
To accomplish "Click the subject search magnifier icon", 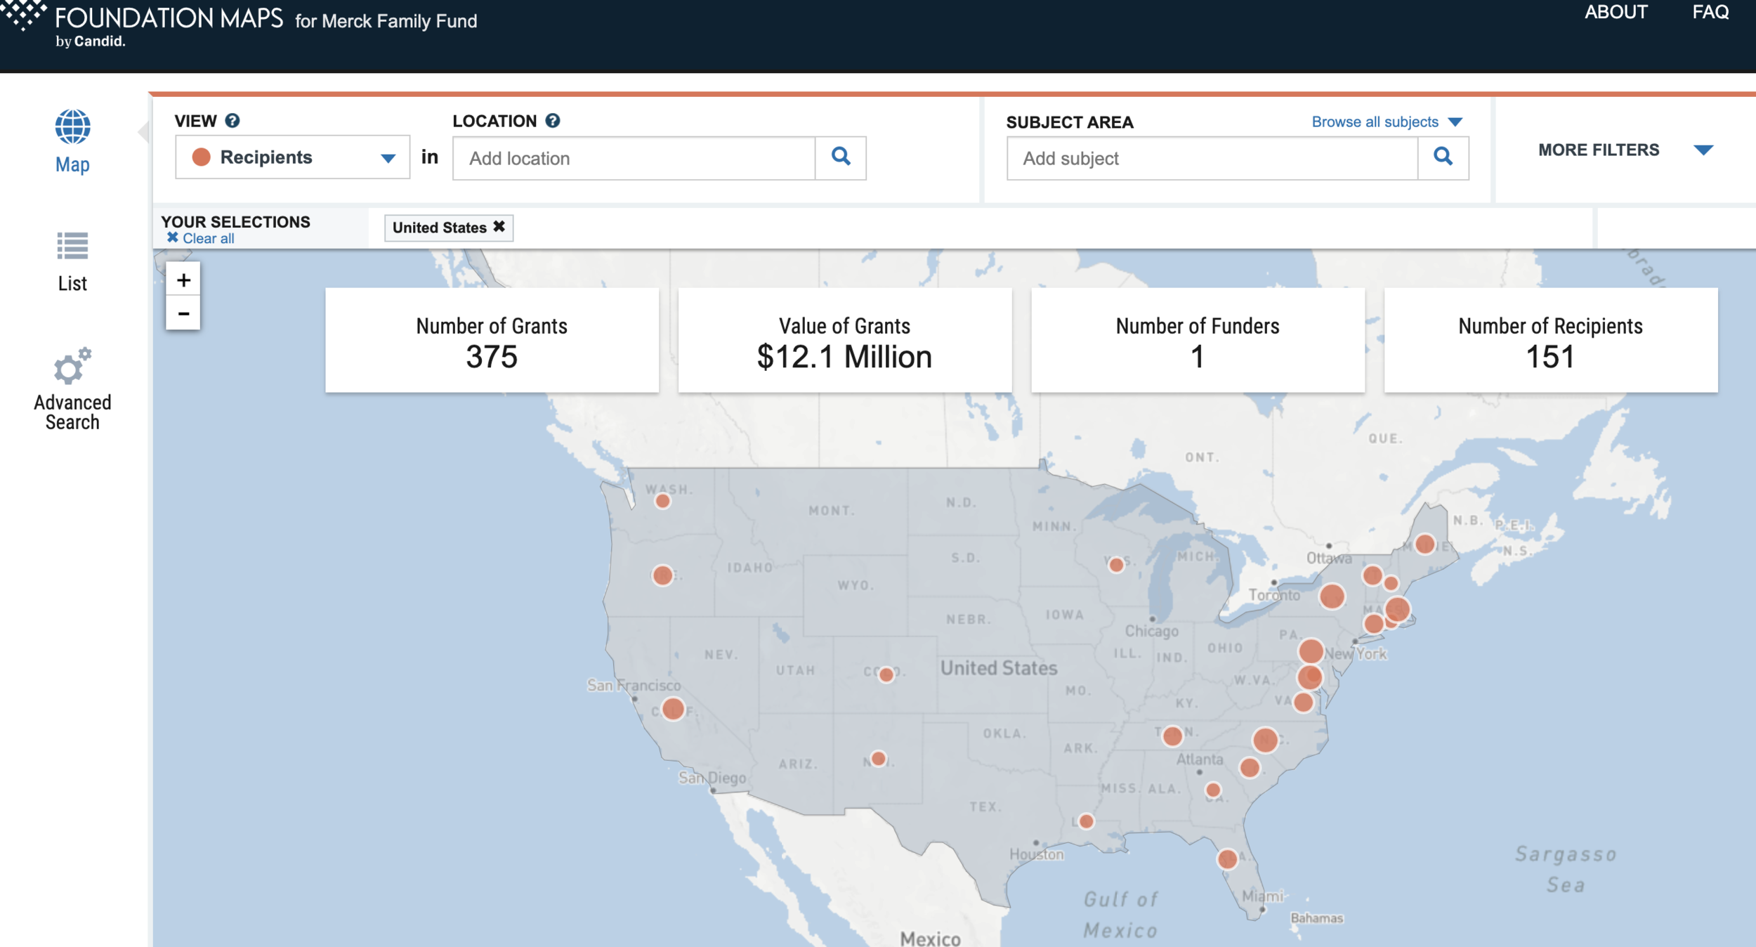I will 1442,157.
